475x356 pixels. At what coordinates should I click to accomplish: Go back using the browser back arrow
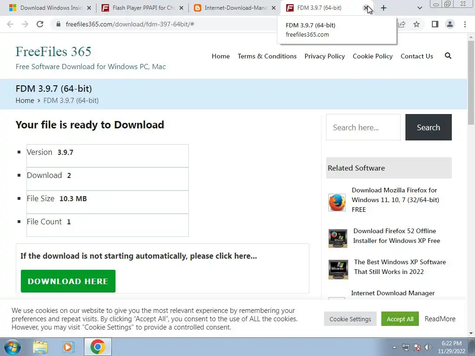click(x=10, y=24)
